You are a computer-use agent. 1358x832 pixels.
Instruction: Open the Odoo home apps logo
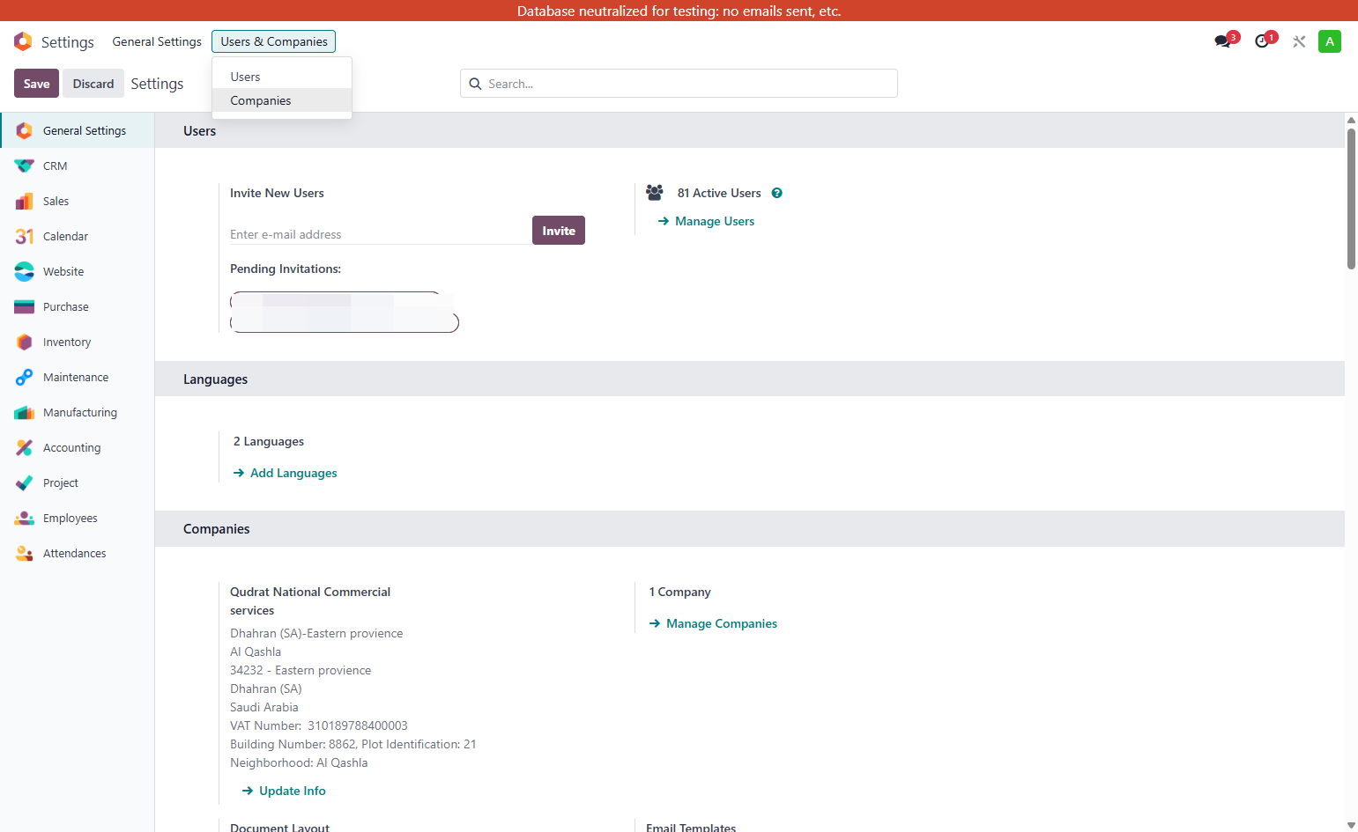coord(23,41)
